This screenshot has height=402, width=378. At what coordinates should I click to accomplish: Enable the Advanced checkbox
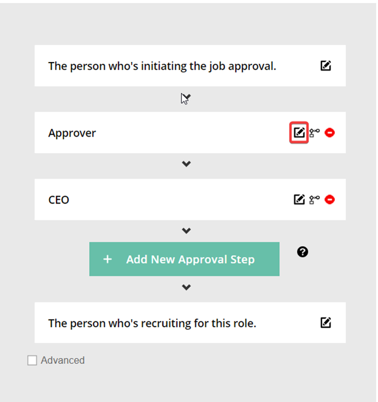[x=32, y=360]
